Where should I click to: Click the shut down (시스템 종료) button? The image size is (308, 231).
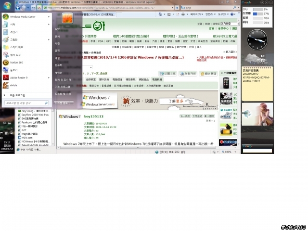tap(62, 103)
